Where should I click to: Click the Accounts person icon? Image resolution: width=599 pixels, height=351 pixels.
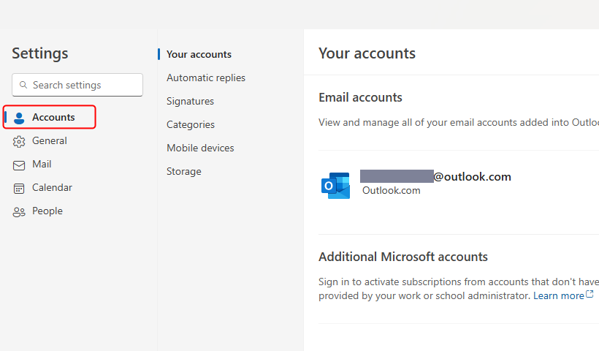[x=19, y=118]
